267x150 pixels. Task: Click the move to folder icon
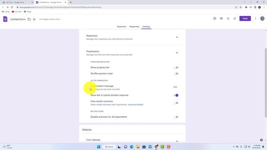29,19
